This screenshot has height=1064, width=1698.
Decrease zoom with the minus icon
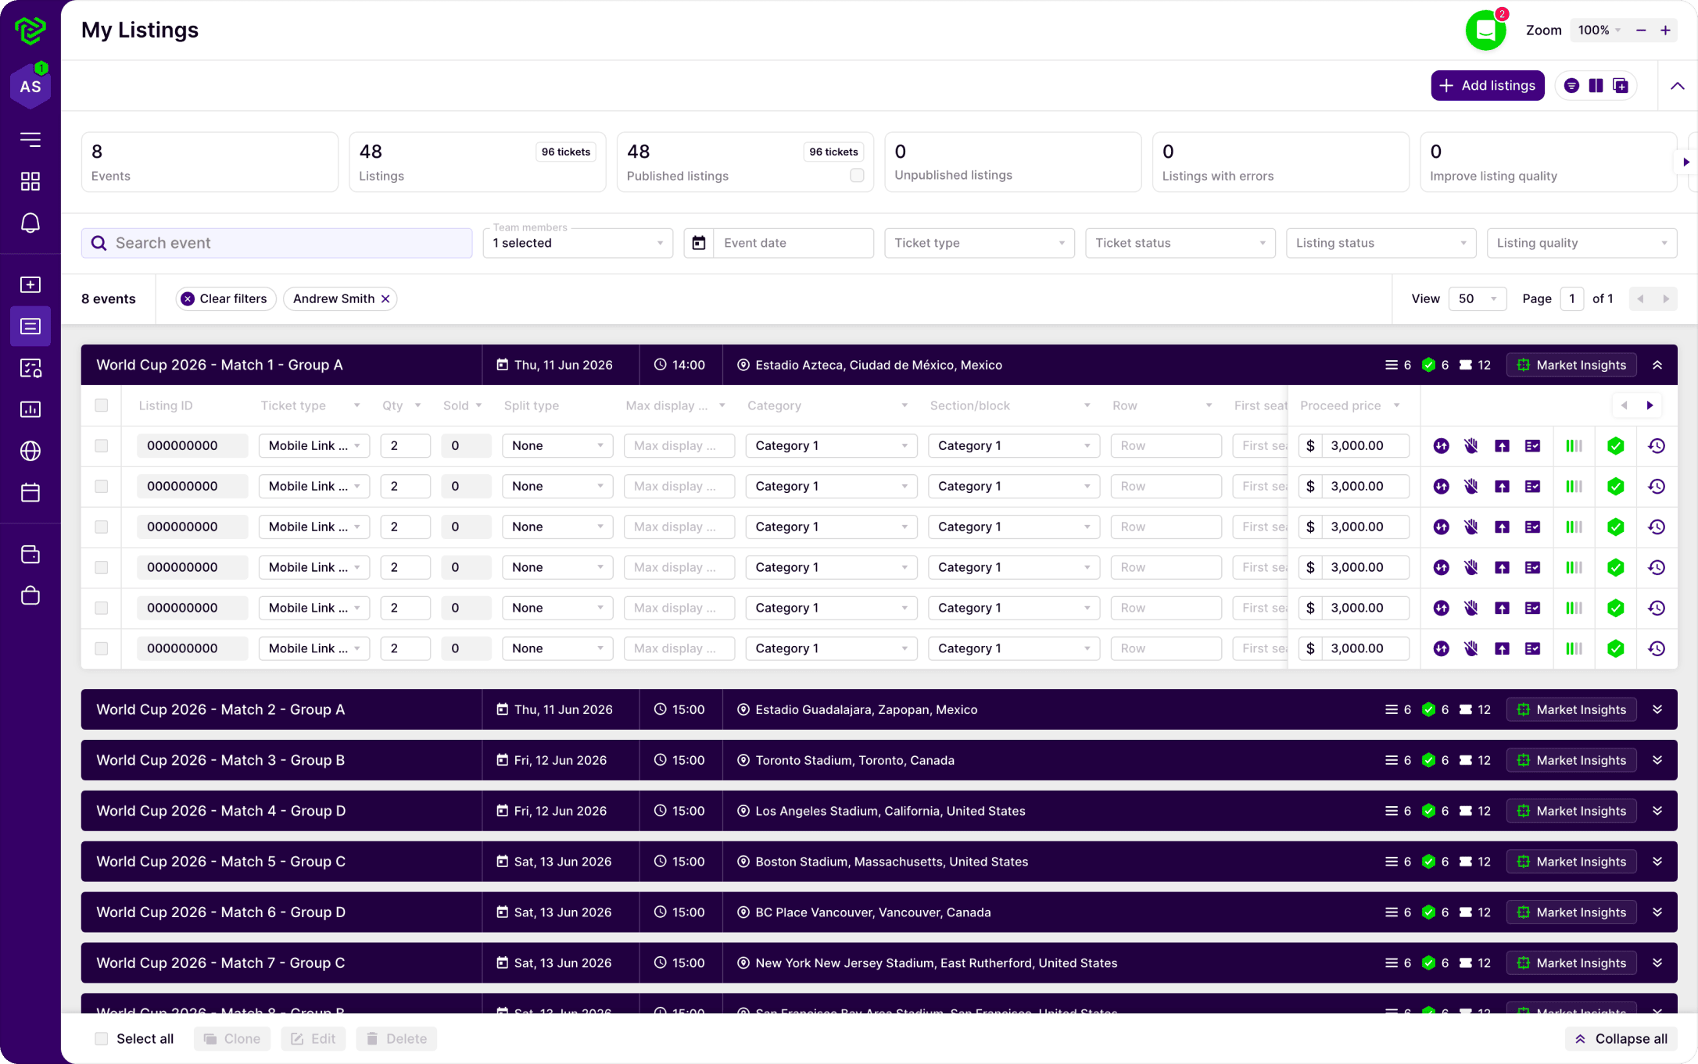pyautogui.click(x=1641, y=30)
